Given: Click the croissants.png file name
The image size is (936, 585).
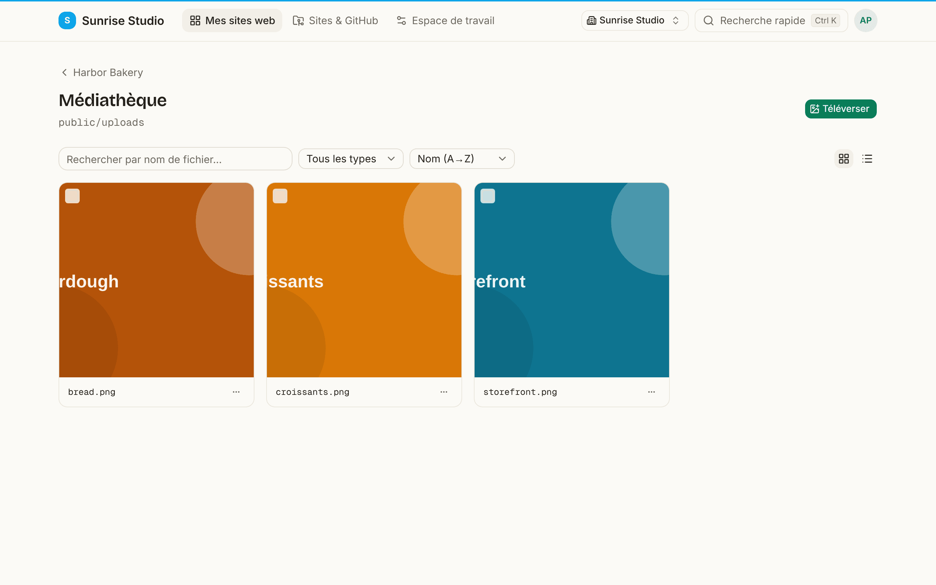Looking at the screenshot, I should (313, 392).
